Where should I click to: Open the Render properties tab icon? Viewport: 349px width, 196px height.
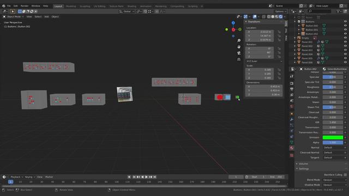tap(292, 83)
